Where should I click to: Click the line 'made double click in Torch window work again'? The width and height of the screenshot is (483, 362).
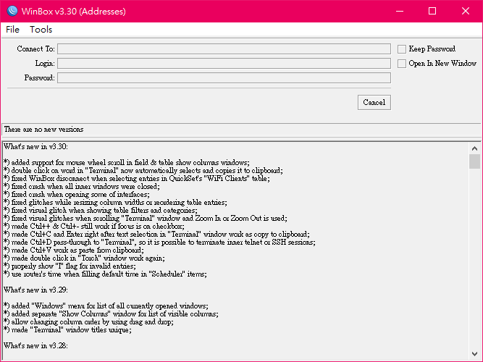(x=84, y=258)
